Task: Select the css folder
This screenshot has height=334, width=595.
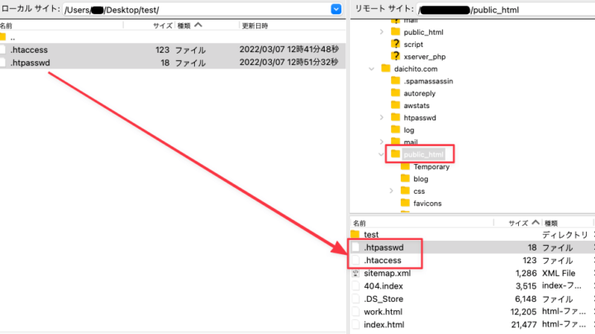Action: [x=419, y=191]
